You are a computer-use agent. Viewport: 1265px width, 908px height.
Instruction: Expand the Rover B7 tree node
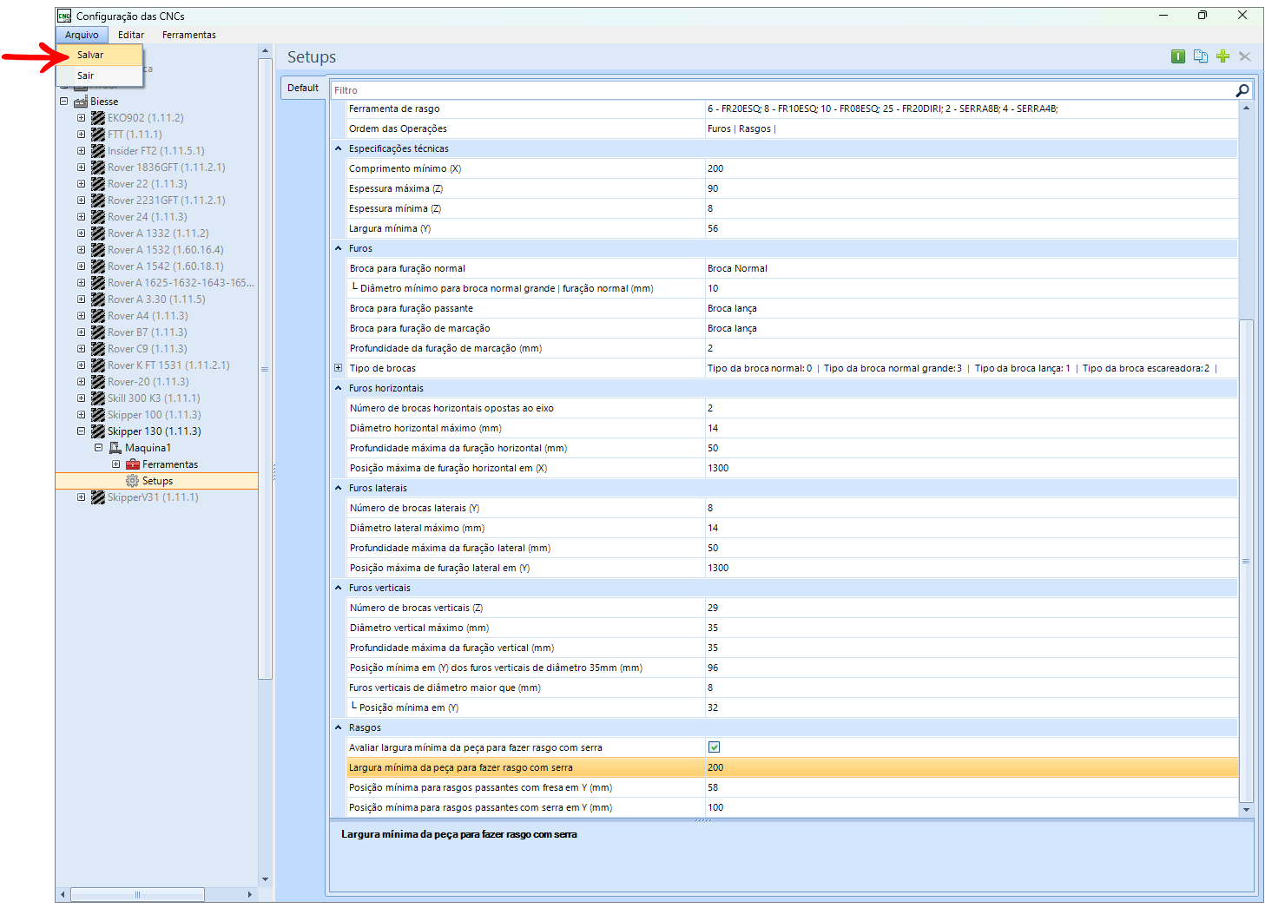pos(82,332)
